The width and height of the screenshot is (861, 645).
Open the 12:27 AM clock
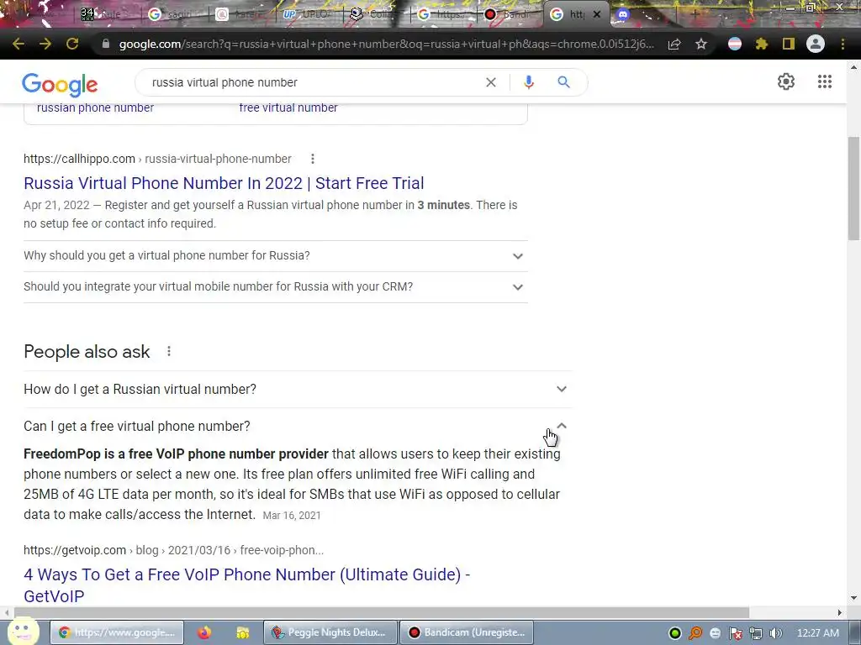tap(817, 633)
